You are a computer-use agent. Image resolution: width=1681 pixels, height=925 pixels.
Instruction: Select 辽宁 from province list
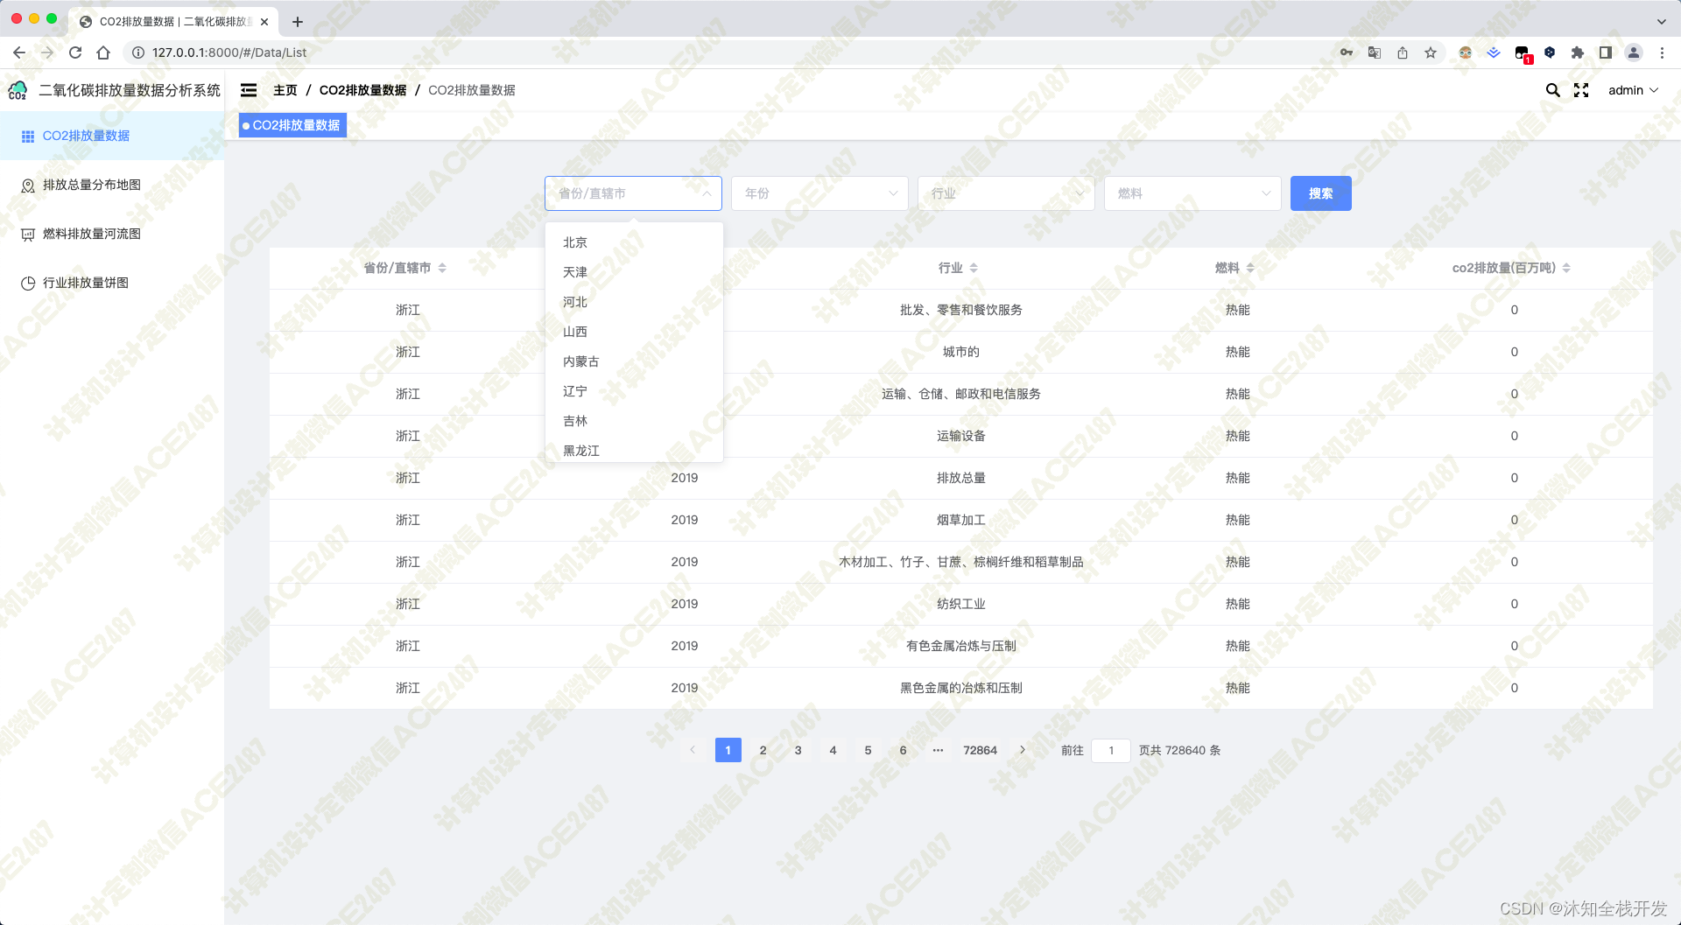pos(634,391)
